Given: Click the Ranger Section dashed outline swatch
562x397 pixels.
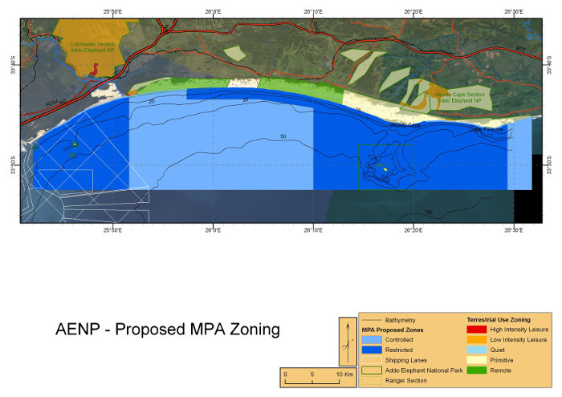Looking at the screenshot, I should 372,380.
